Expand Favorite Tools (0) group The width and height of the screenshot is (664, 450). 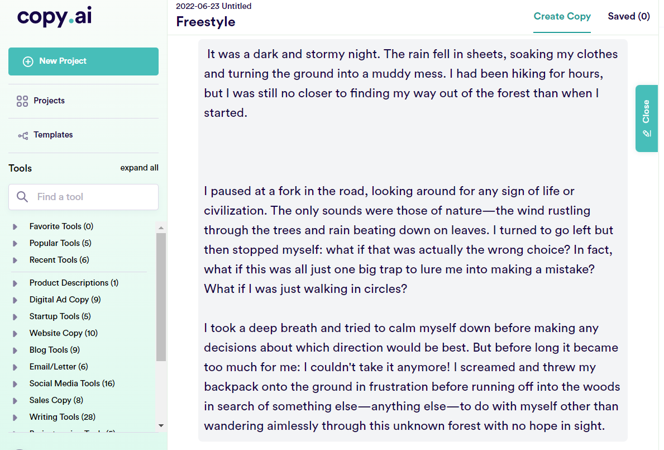(15, 227)
